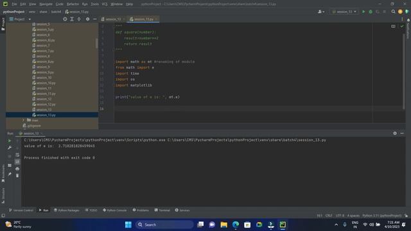
Task: Open the VCS menu
Action: (105, 4)
